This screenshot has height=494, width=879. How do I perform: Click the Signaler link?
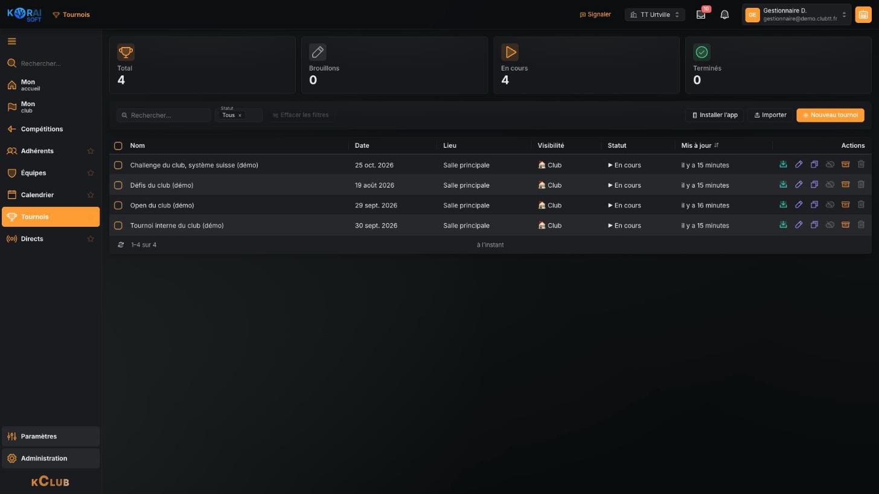(x=595, y=14)
